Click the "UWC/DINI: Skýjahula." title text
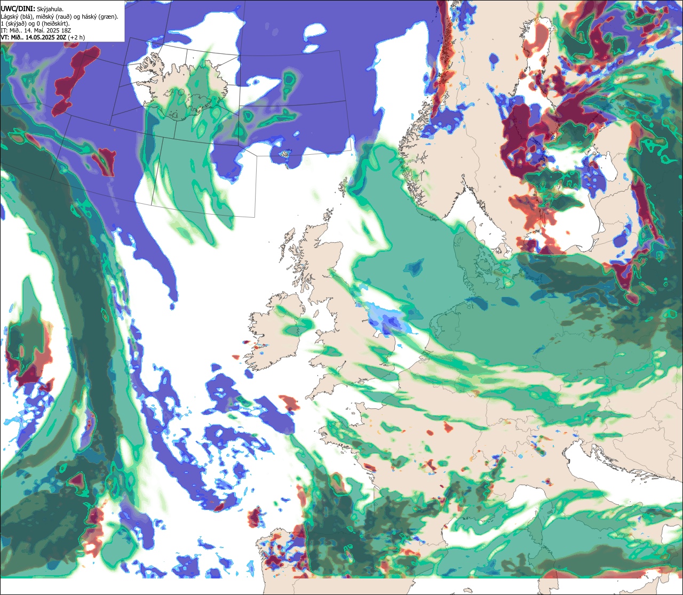This screenshot has width=683, height=595. pyautogui.click(x=33, y=9)
